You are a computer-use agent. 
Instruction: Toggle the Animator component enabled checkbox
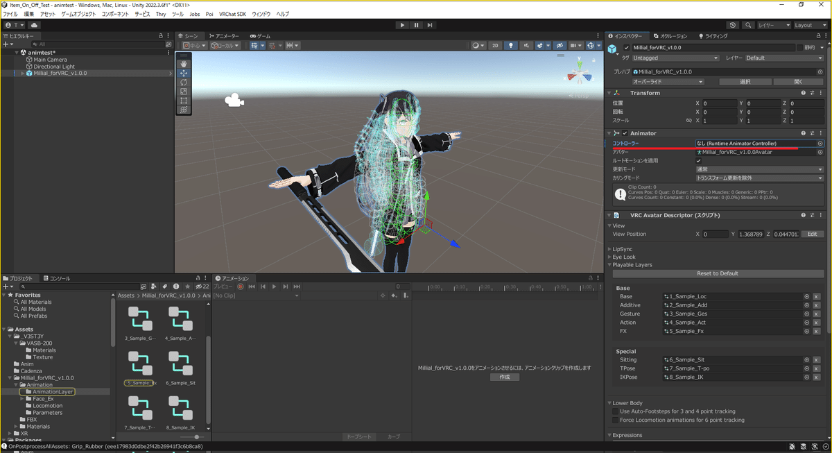click(625, 133)
